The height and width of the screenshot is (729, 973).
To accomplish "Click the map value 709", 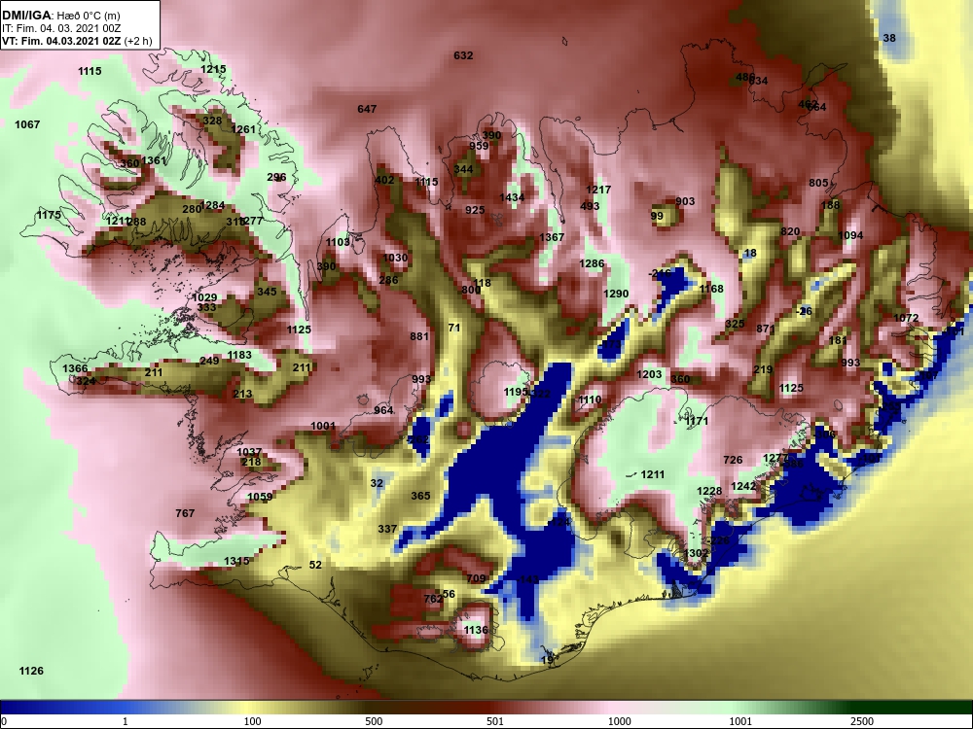I will (476, 578).
